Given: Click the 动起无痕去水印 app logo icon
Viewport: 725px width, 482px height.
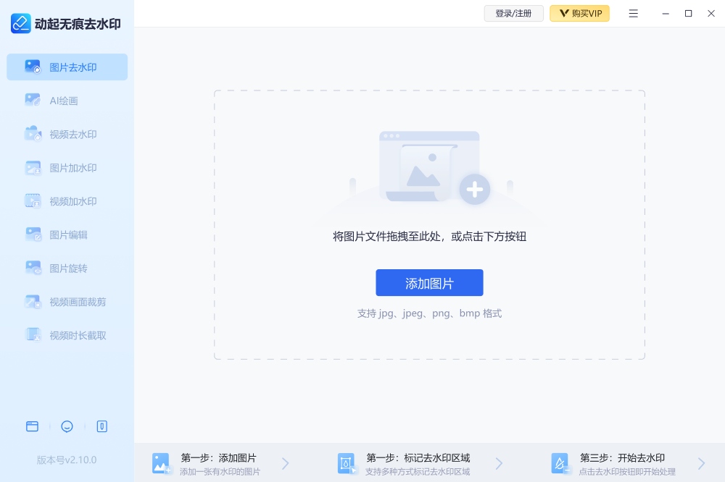Looking at the screenshot, I should point(21,23).
